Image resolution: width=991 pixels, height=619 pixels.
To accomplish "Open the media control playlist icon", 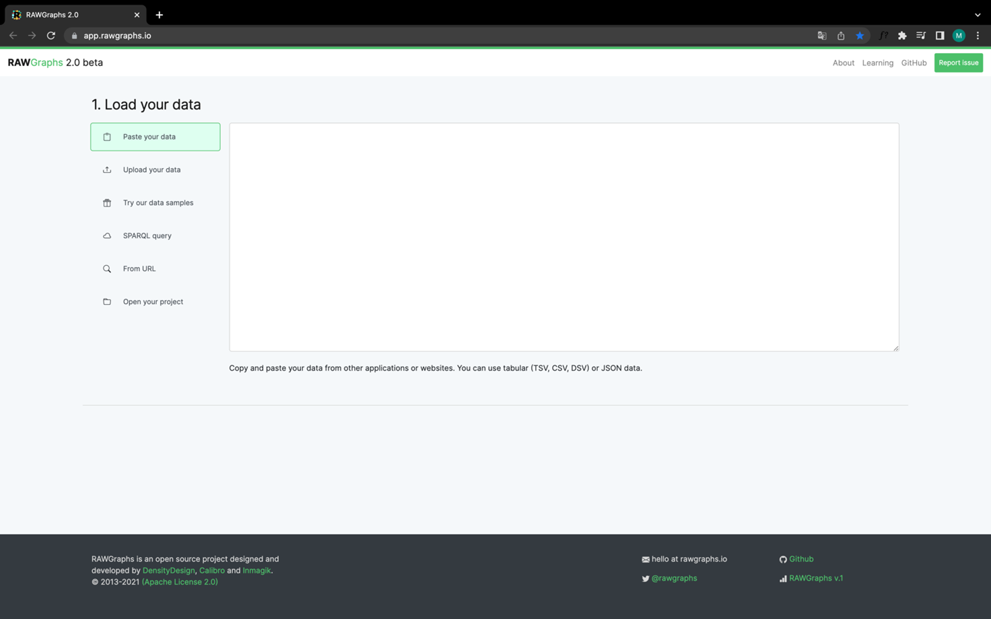I will click(x=921, y=36).
